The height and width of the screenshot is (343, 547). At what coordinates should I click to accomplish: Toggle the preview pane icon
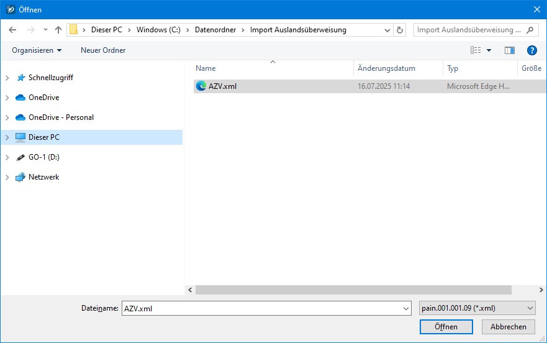click(x=510, y=50)
